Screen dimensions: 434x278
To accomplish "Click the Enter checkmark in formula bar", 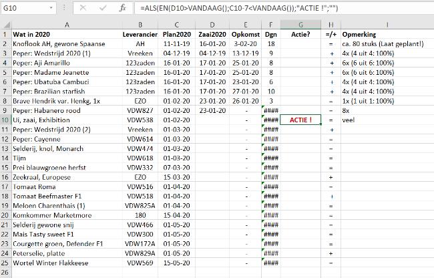I will click(x=102, y=9).
